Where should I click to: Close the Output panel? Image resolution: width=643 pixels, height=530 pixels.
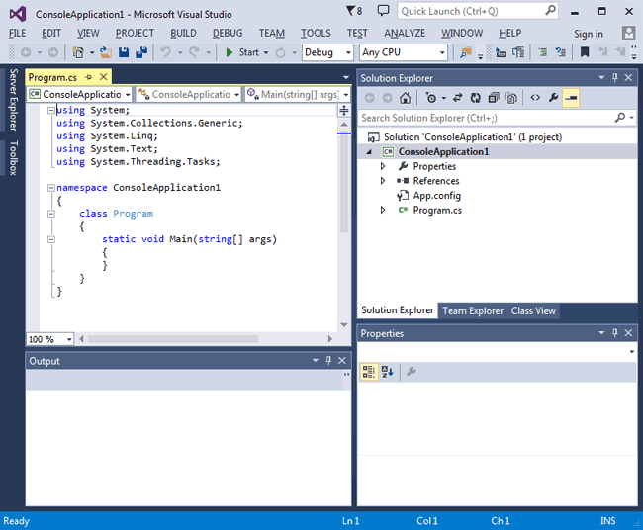click(342, 360)
